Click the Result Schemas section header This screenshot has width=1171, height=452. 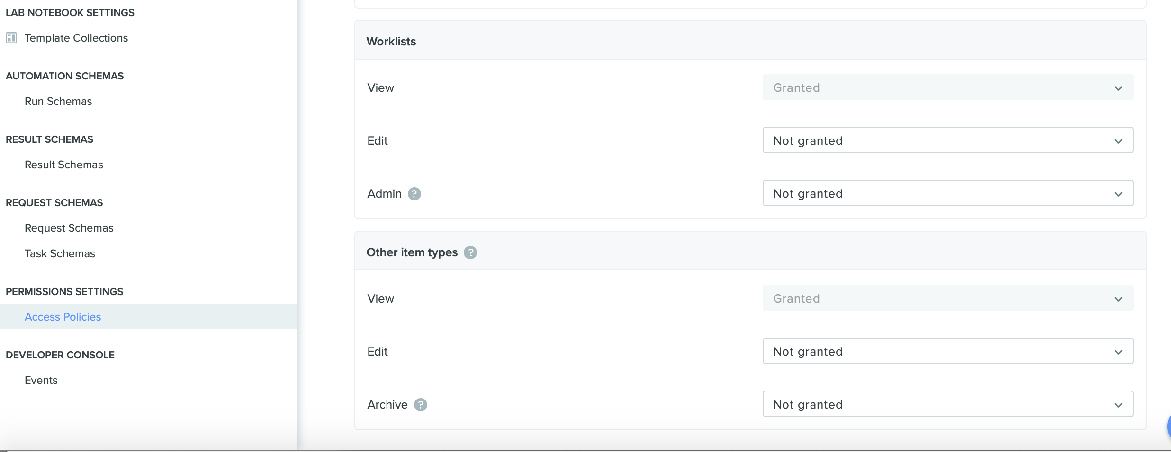tap(49, 139)
